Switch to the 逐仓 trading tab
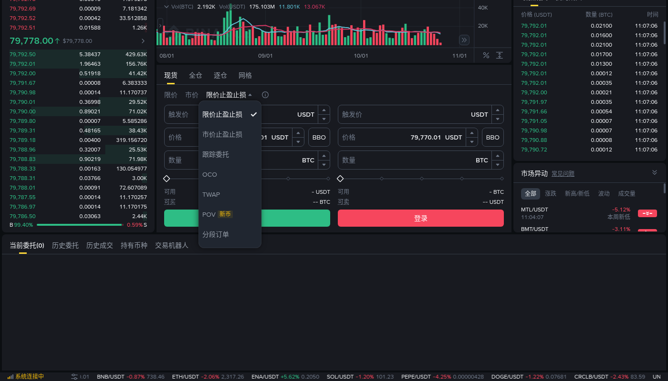The width and height of the screenshot is (668, 381). click(220, 75)
